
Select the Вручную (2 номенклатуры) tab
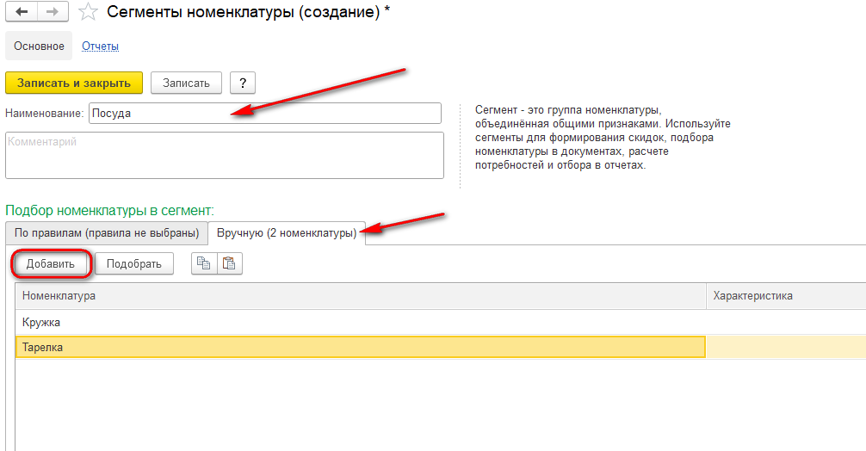(x=286, y=233)
